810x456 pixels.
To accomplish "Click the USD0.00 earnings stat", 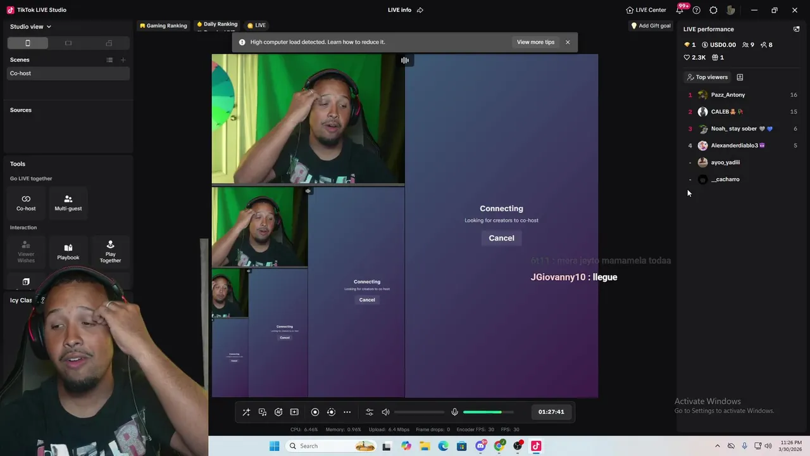I will coord(719,45).
